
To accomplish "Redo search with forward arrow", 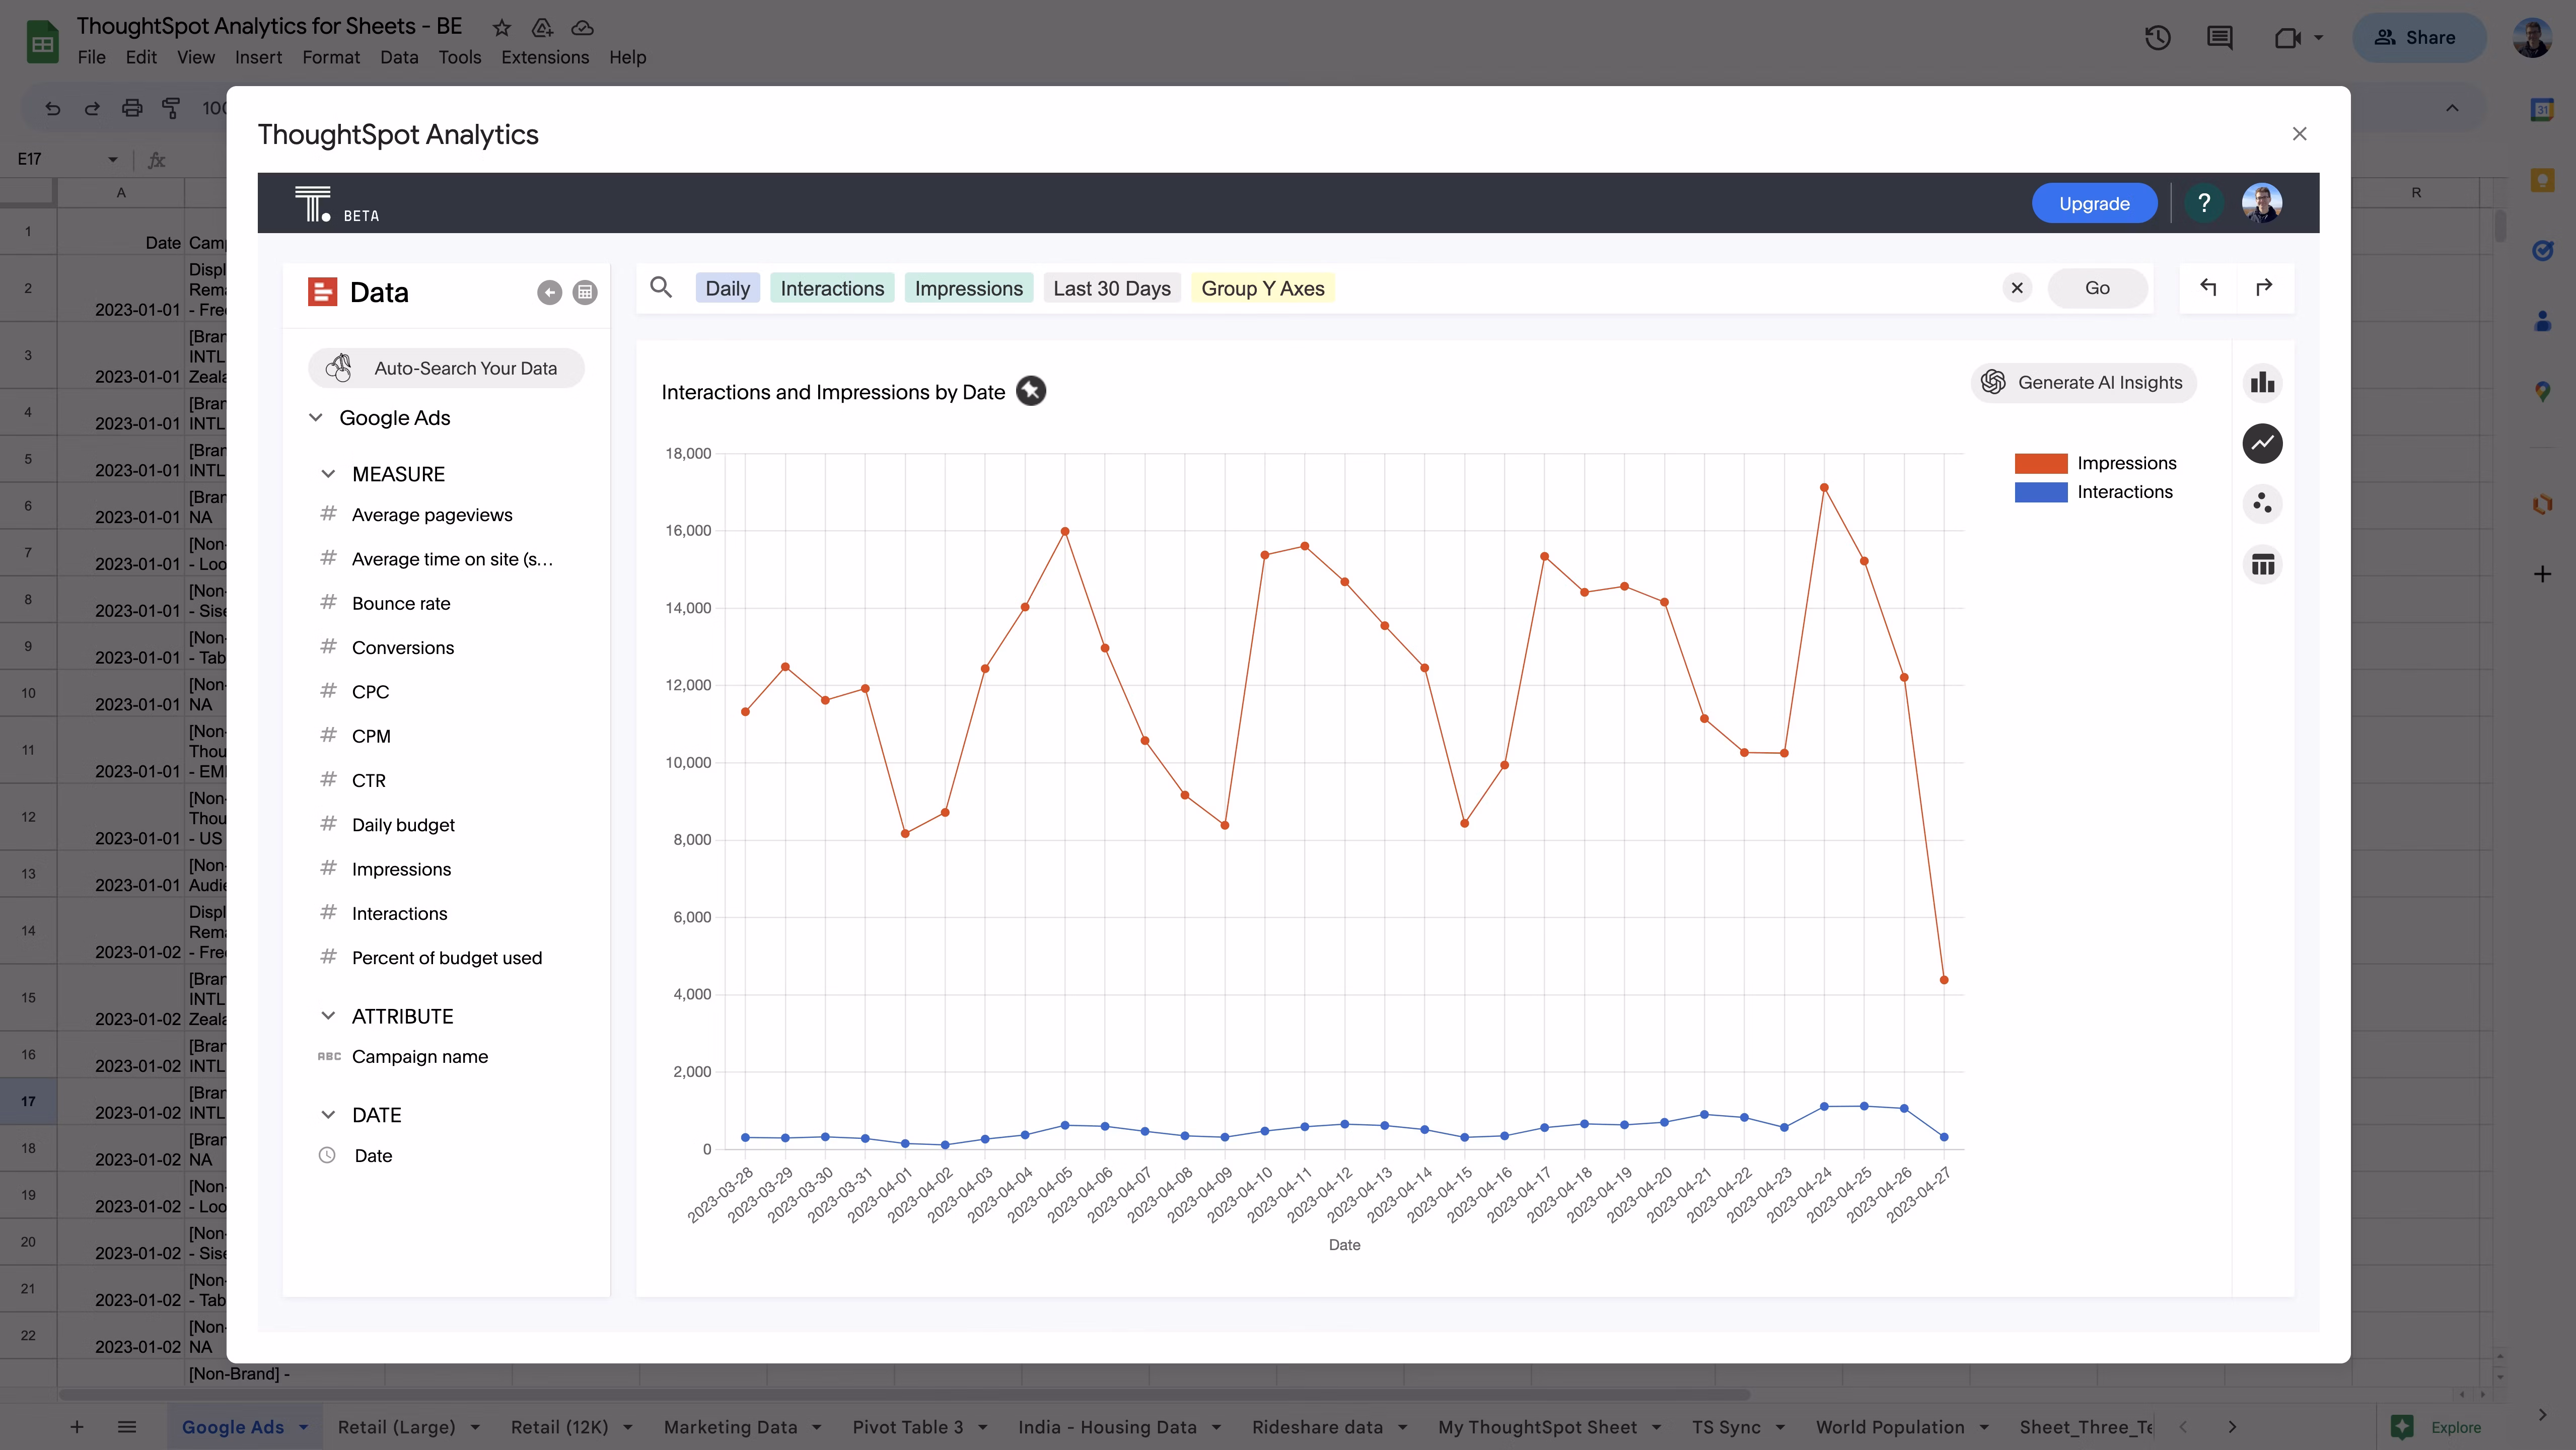I will 2264,288.
